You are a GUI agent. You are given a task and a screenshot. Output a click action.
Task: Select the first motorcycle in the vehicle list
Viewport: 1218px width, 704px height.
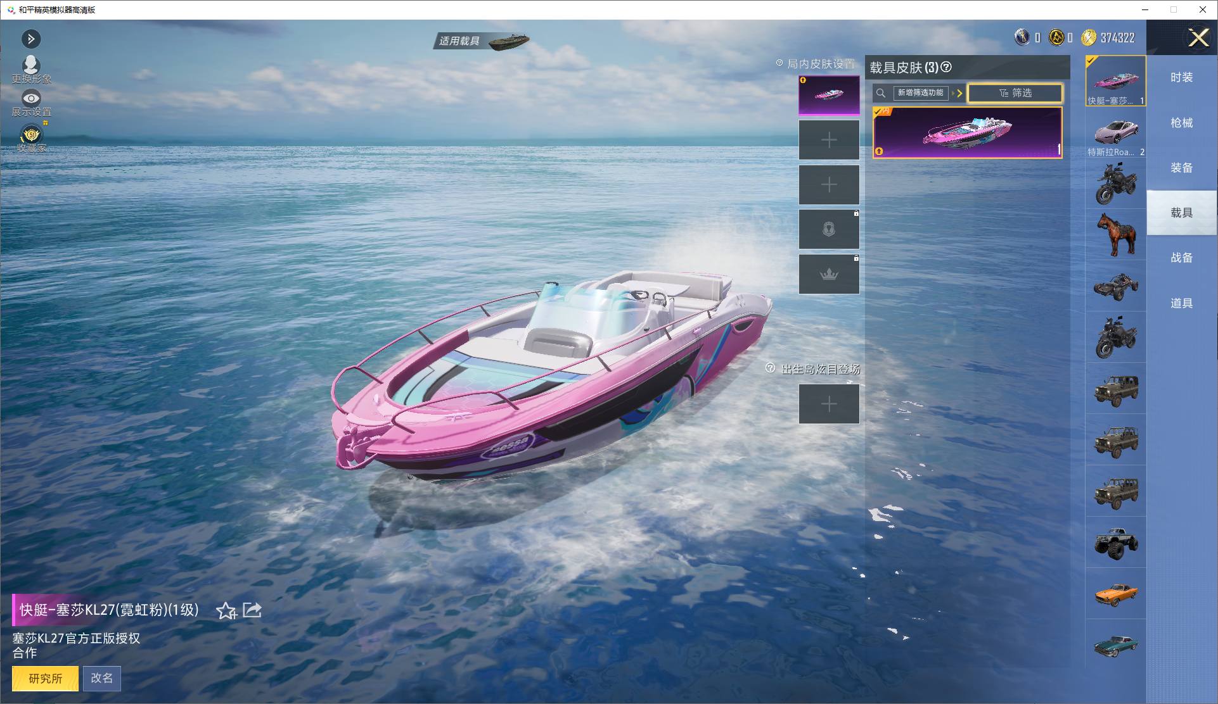1115,184
